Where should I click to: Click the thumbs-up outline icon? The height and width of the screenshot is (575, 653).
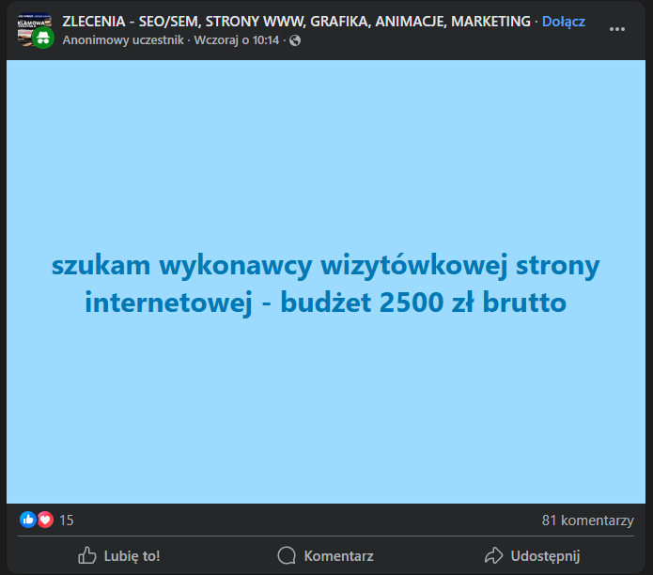click(87, 555)
